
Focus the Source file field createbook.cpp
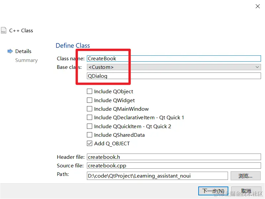[174, 165]
